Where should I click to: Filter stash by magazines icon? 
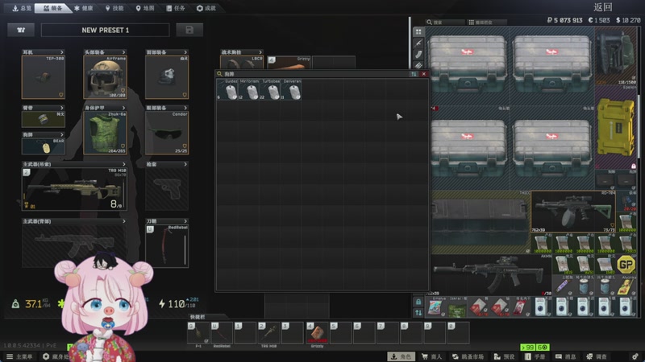point(418,54)
